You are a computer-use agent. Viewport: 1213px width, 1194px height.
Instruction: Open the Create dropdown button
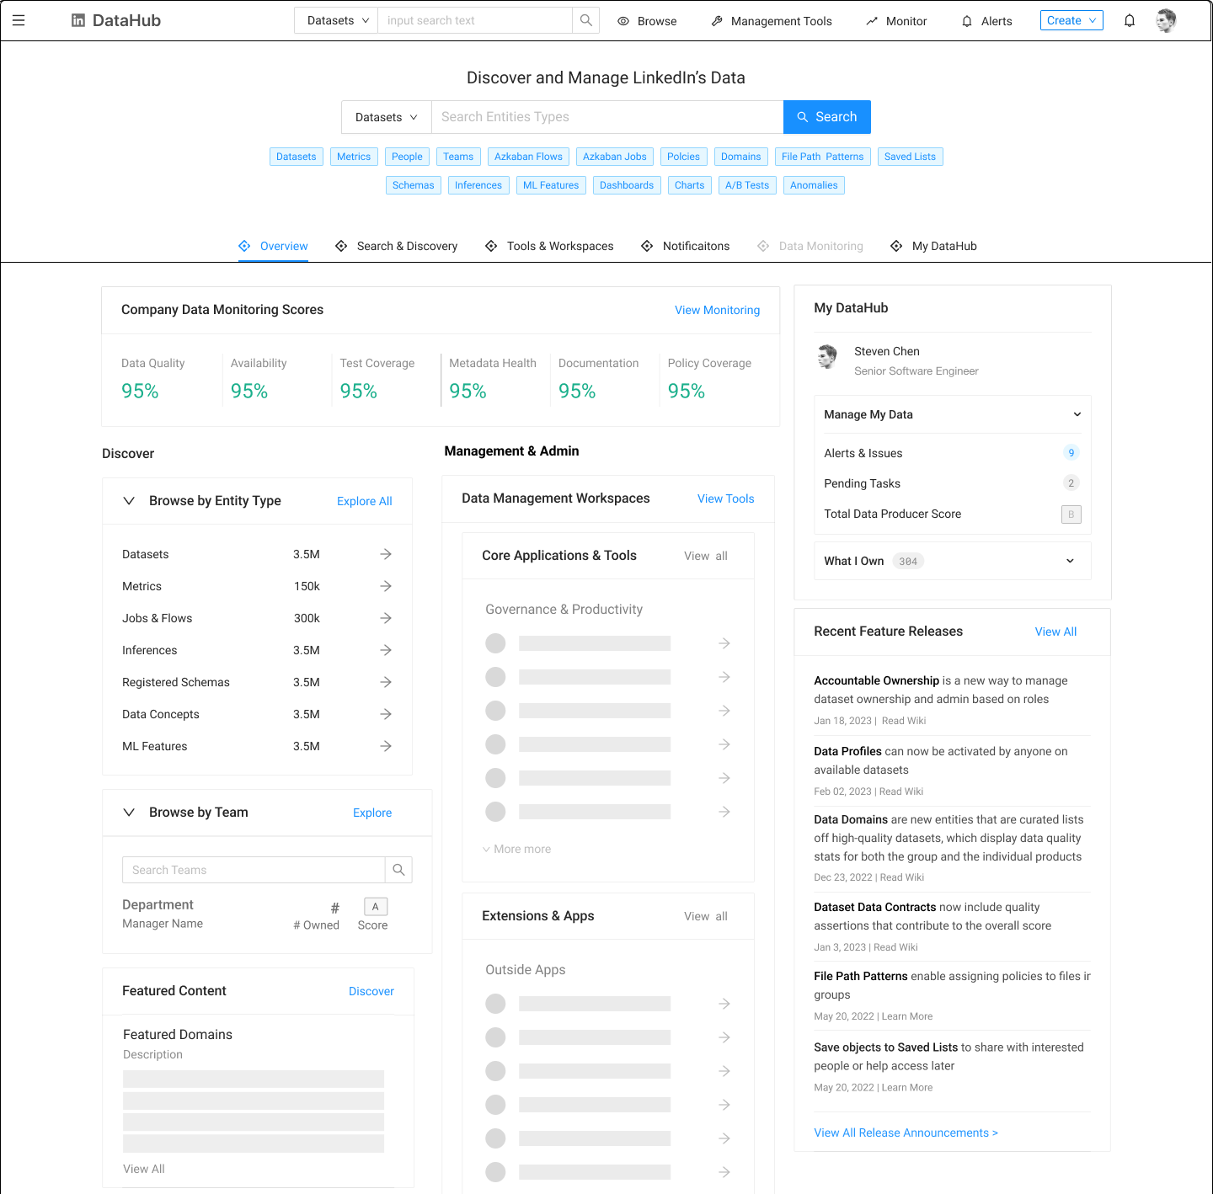[x=1071, y=20]
